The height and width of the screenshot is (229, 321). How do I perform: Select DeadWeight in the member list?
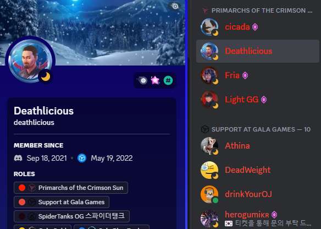click(258, 170)
